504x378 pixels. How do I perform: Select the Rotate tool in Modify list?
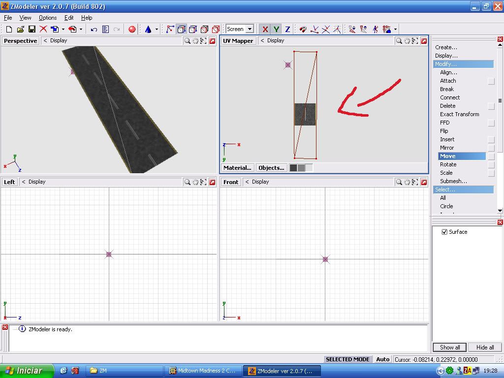pyautogui.click(x=448, y=164)
